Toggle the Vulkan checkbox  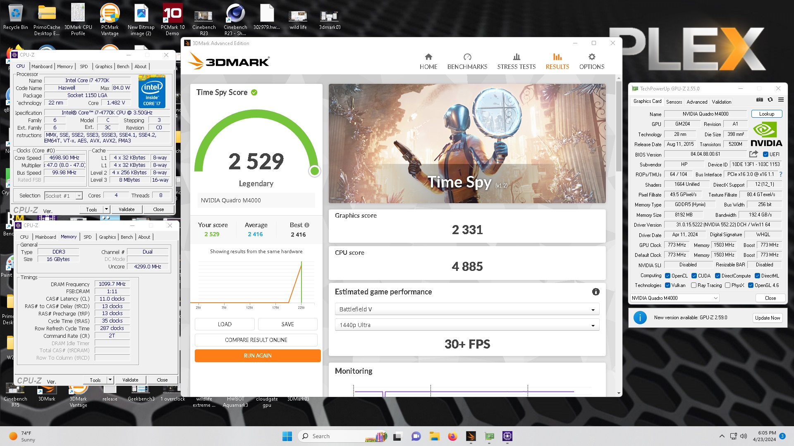pos(667,285)
